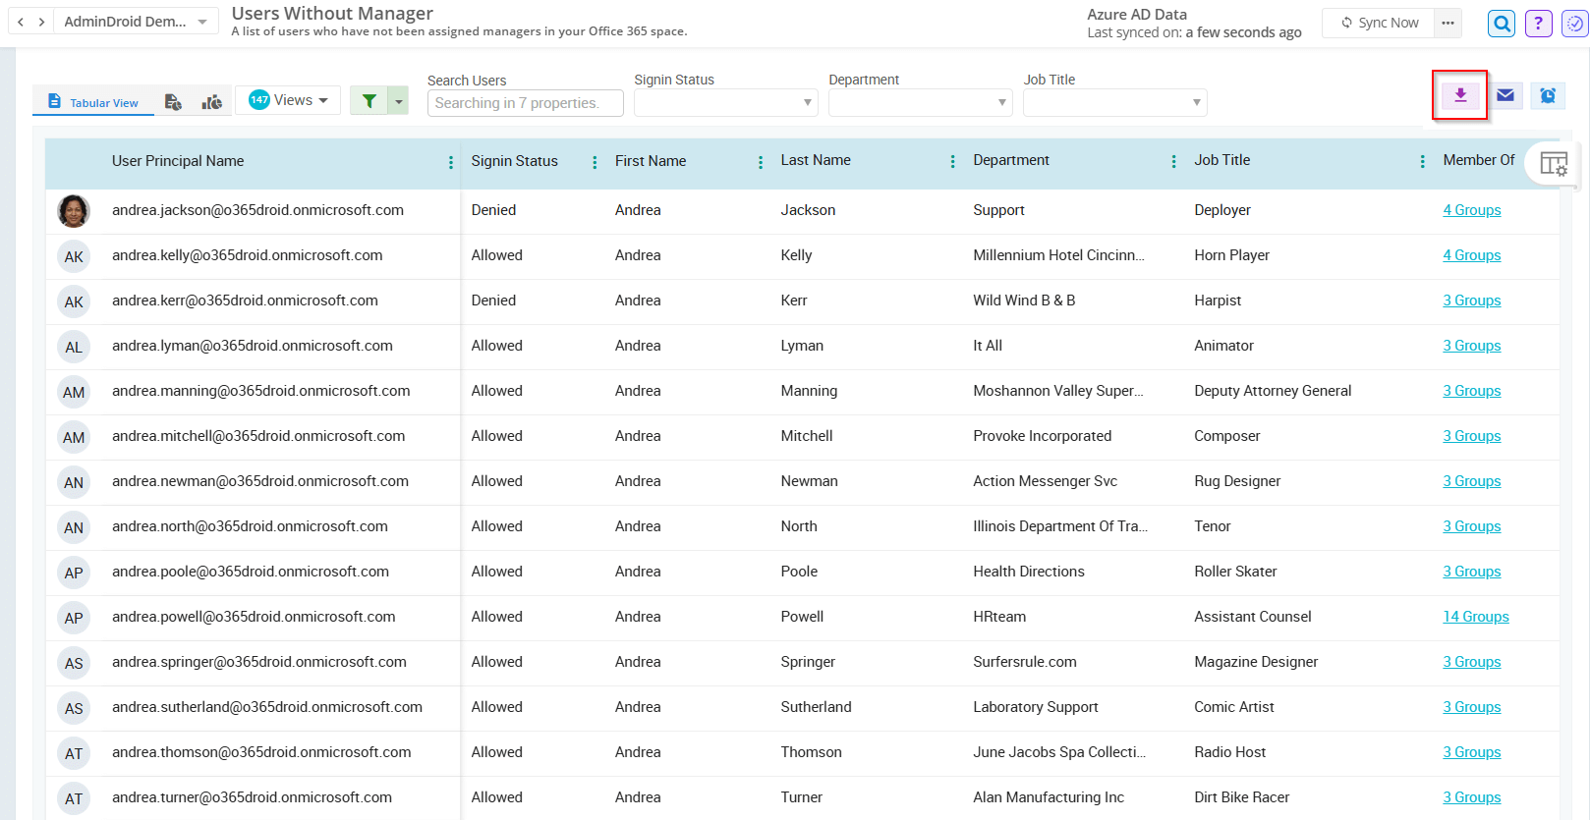This screenshot has height=820, width=1590.
Task: Open 3 Groups link for Andrea Kerr
Action: [1471, 301]
